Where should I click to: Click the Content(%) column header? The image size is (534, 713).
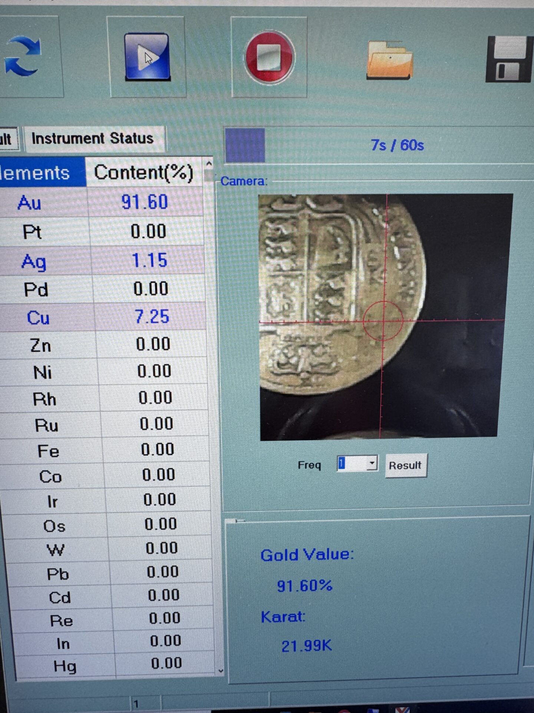(x=144, y=172)
